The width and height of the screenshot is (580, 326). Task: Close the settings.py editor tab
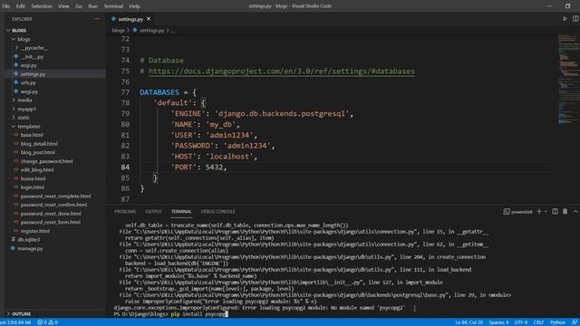(x=149, y=19)
